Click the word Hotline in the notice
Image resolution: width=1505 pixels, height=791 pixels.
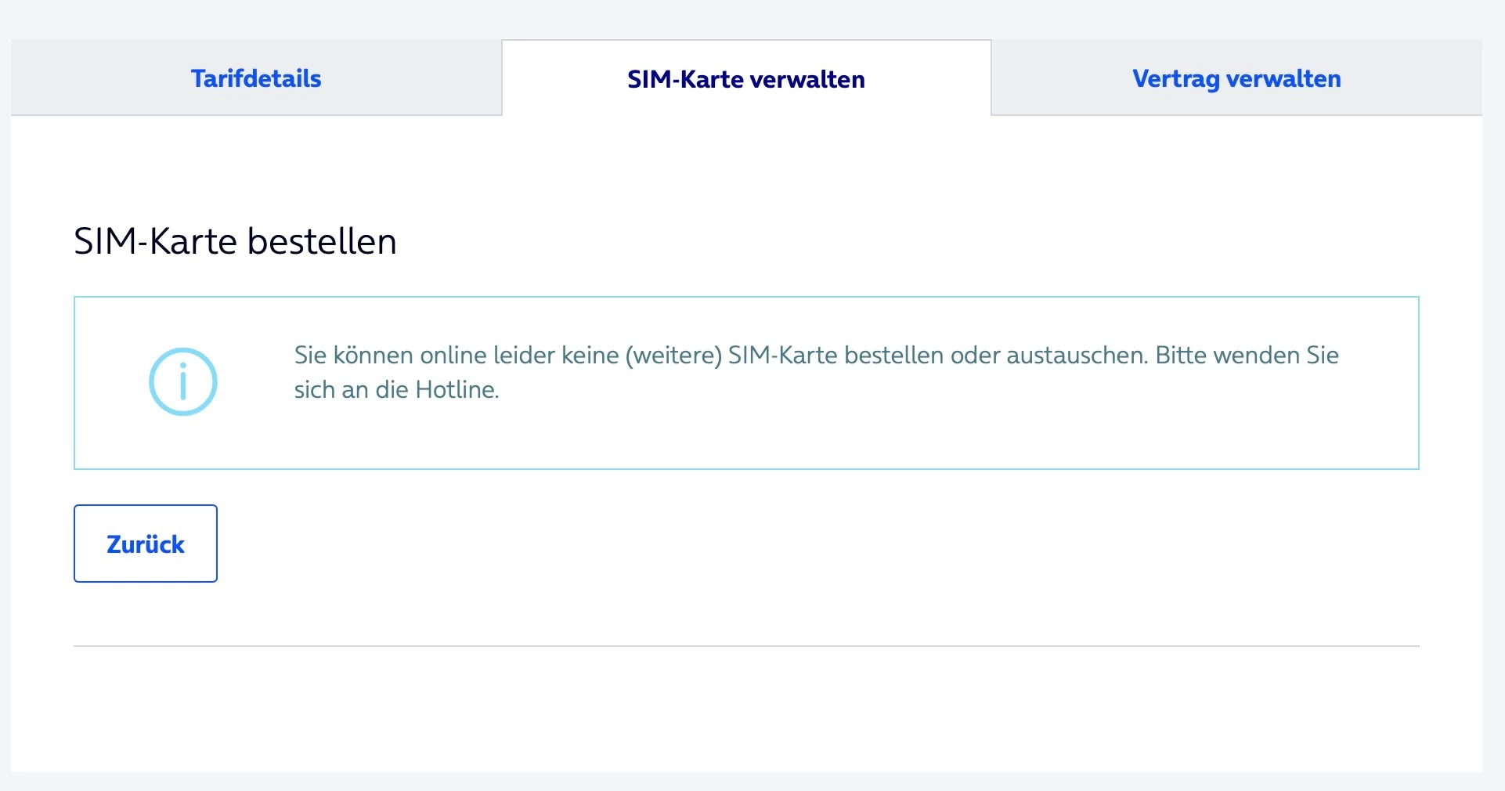click(456, 390)
